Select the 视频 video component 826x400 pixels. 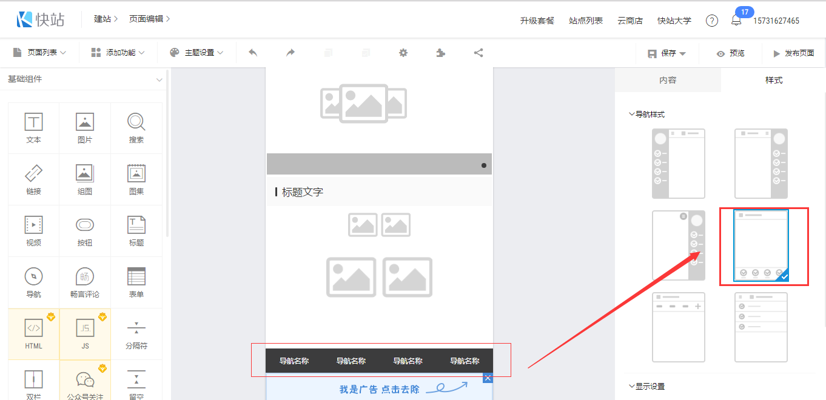pyautogui.click(x=34, y=231)
